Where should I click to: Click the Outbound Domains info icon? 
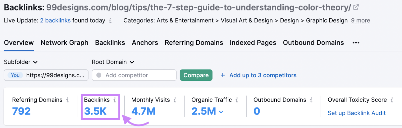coord(311,100)
